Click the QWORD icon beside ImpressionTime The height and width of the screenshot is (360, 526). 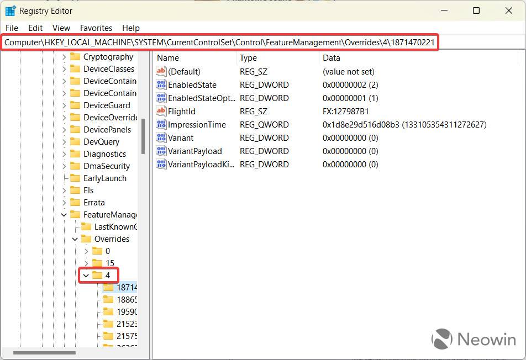160,124
